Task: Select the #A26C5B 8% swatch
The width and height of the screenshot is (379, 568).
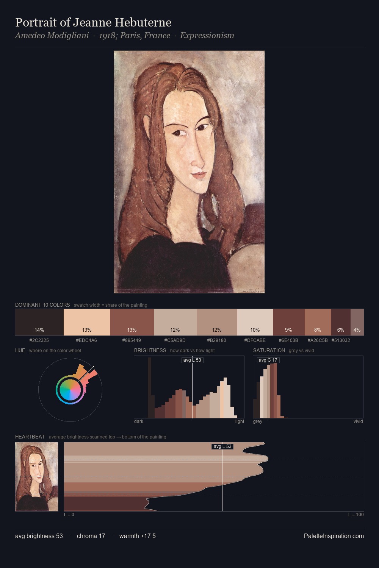Action: click(x=318, y=322)
